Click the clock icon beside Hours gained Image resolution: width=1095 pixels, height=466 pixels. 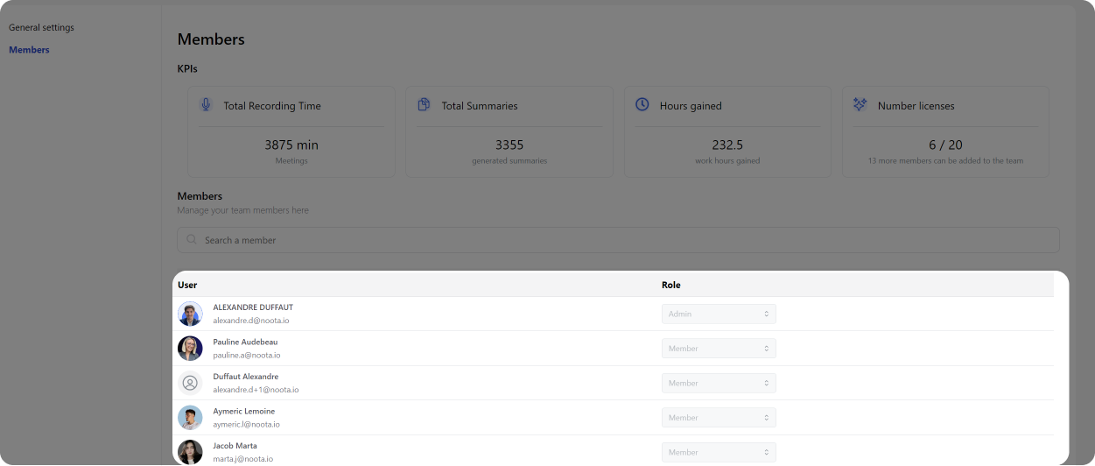(642, 105)
